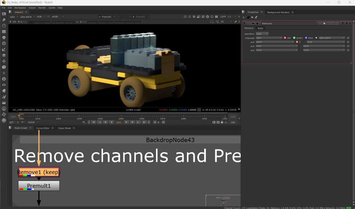The image size is (355, 209).
Task: Click the viewer pause icon
Action: pos(216,17)
